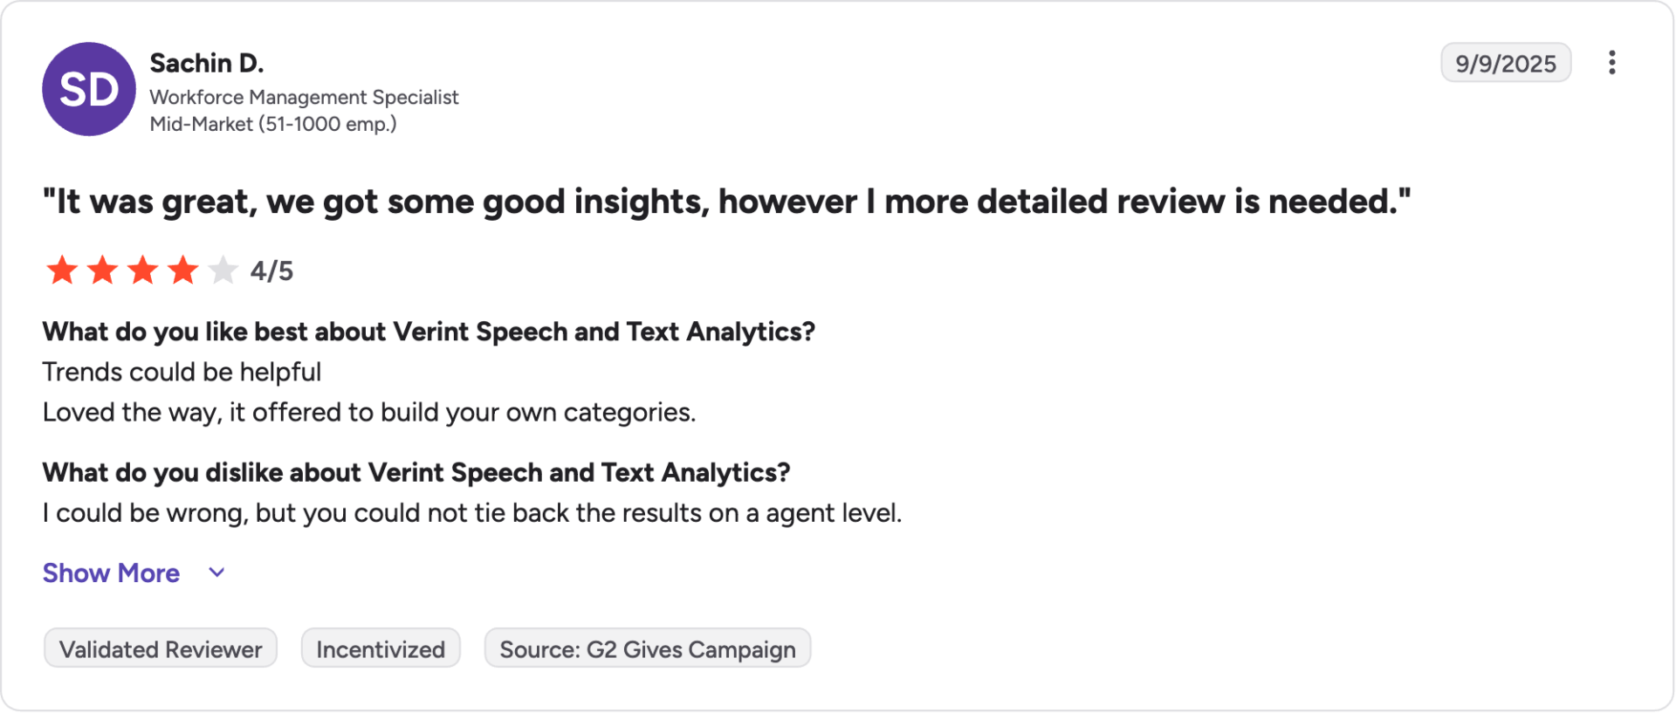Click the fourth red rating star
Image resolution: width=1676 pixels, height=713 pixels.
point(182,271)
